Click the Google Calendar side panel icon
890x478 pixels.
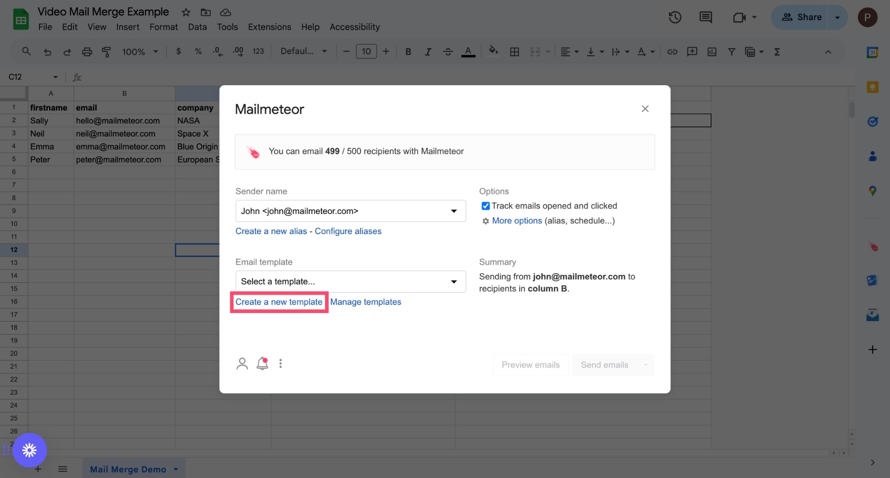872,52
